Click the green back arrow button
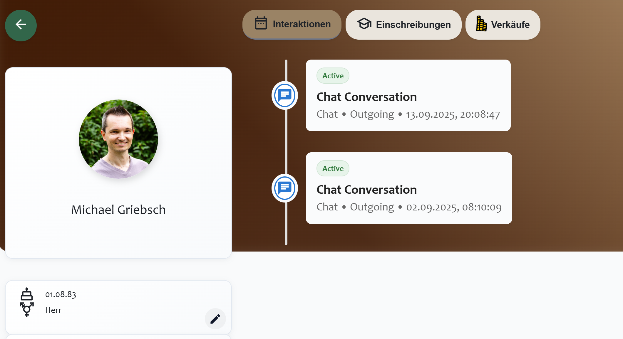The image size is (623, 339). coord(21,25)
